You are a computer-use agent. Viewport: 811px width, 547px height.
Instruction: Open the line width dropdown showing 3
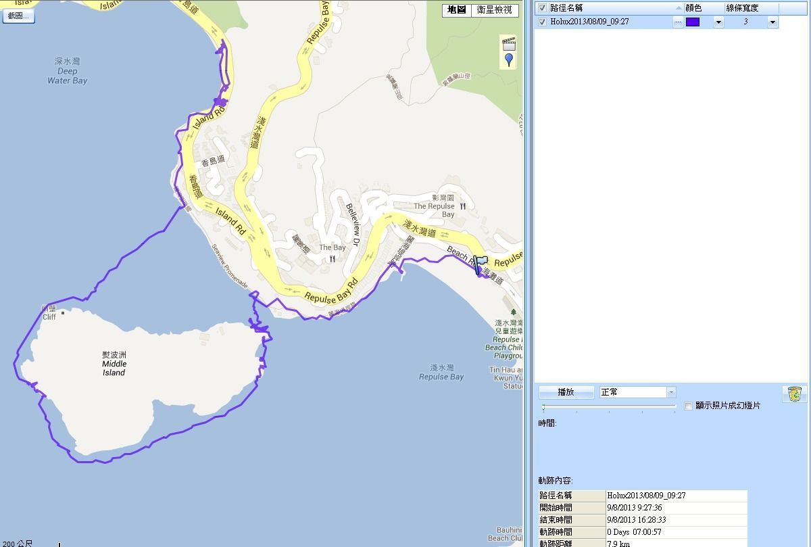[772, 22]
